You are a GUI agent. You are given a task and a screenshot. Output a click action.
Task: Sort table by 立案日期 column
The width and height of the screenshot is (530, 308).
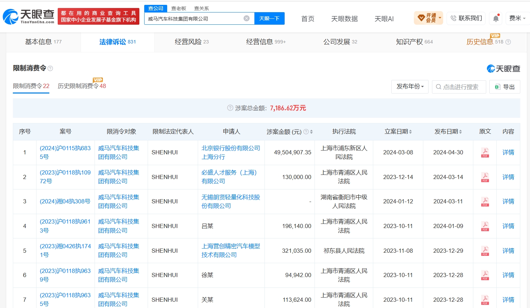pos(410,132)
